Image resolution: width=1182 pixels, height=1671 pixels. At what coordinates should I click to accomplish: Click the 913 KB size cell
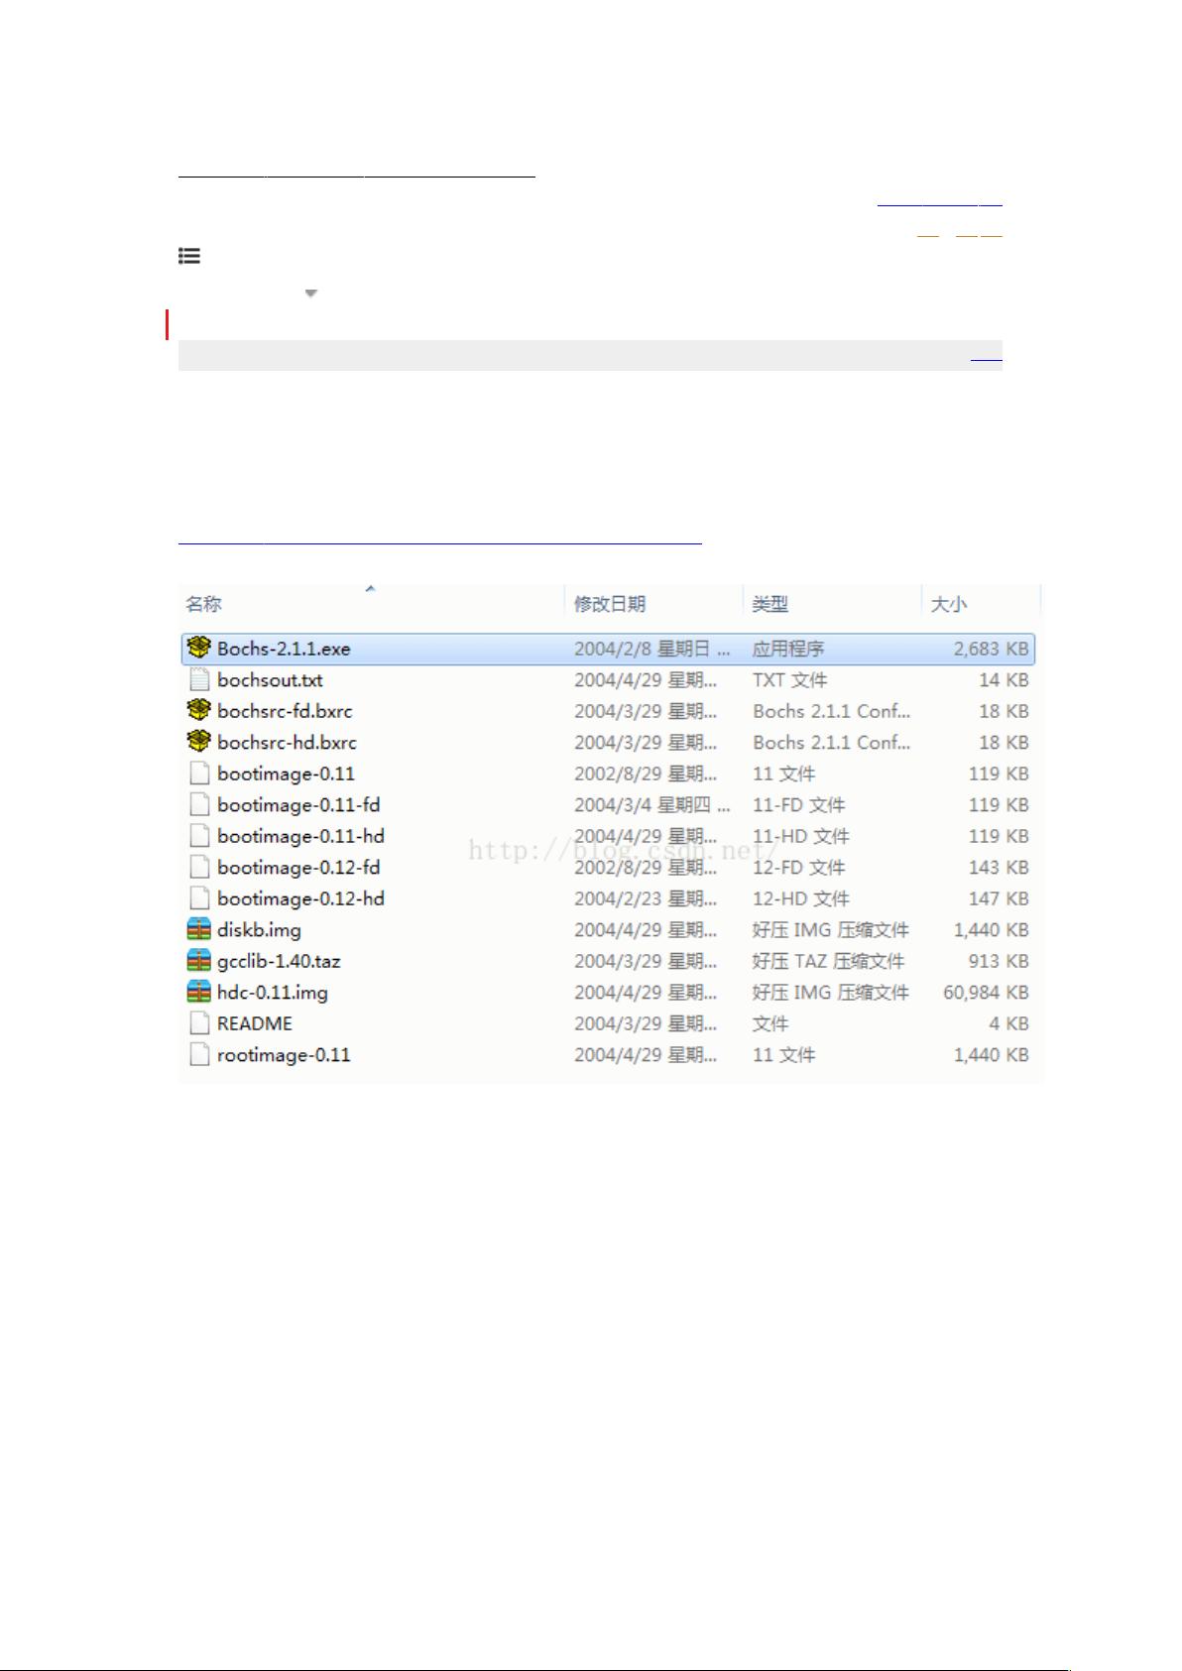point(999,961)
